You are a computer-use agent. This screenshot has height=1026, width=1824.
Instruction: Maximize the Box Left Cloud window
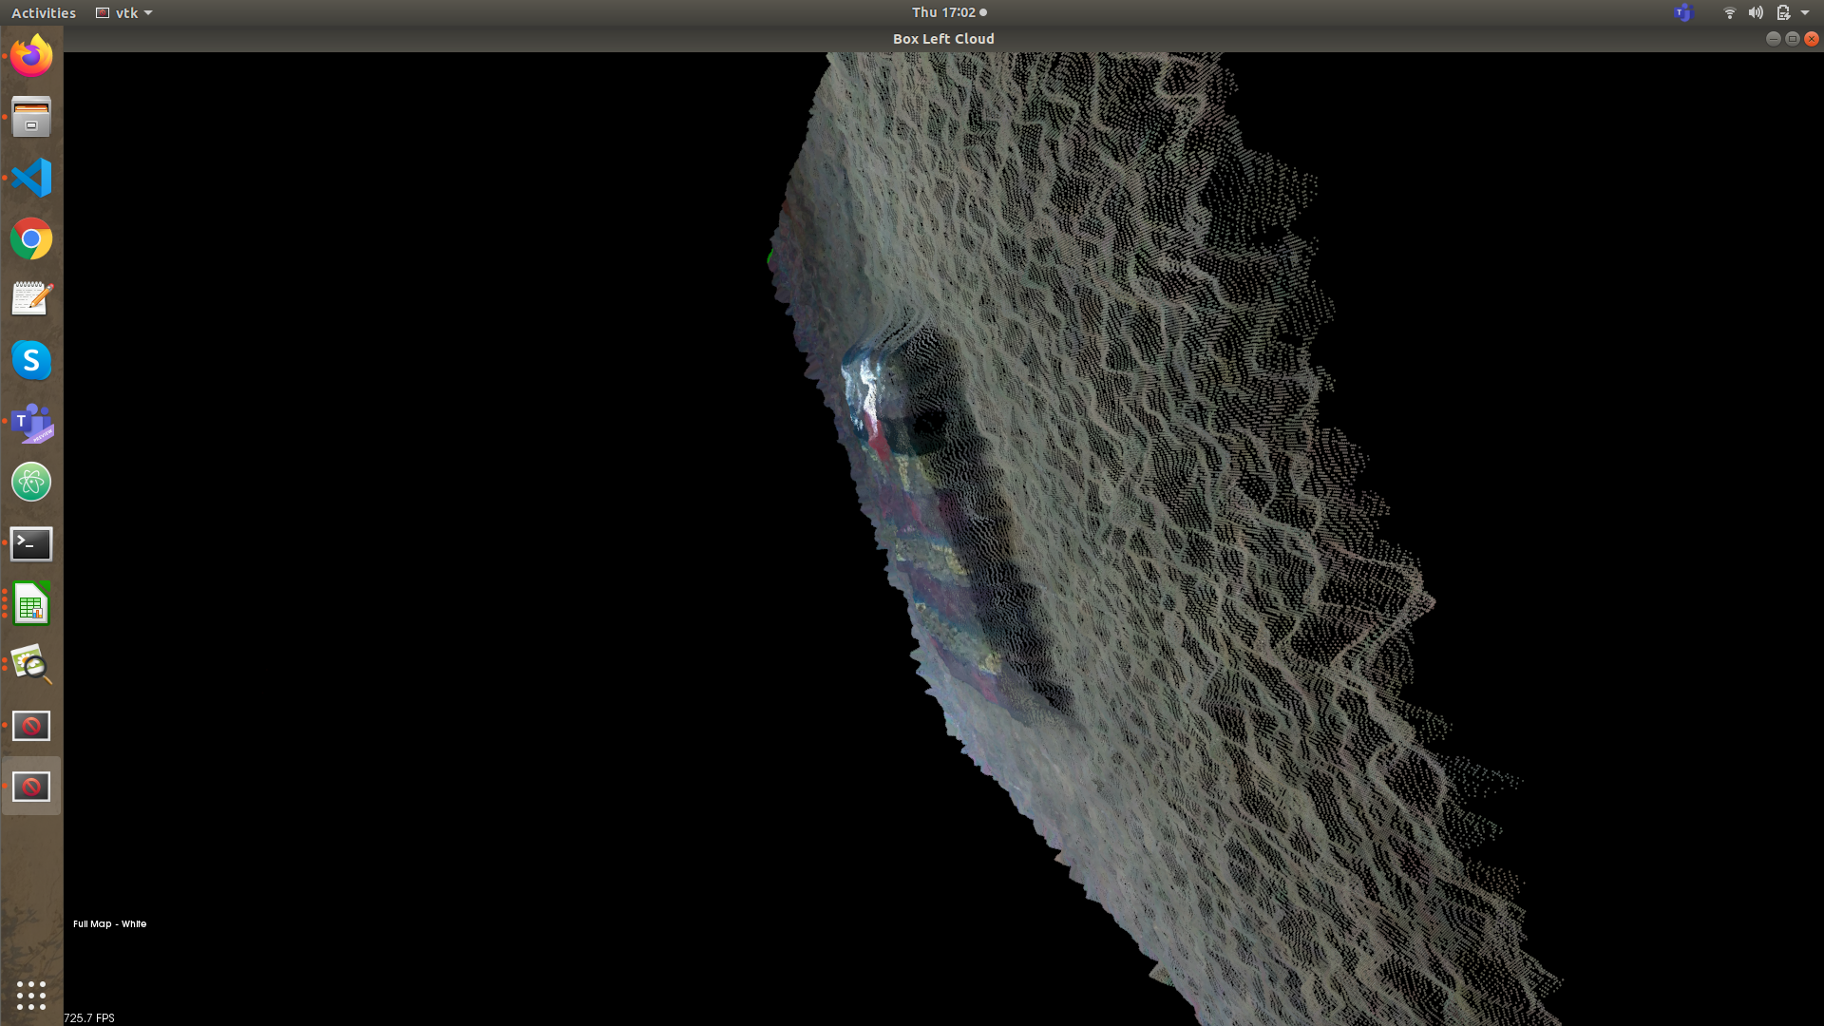pyautogui.click(x=1792, y=39)
